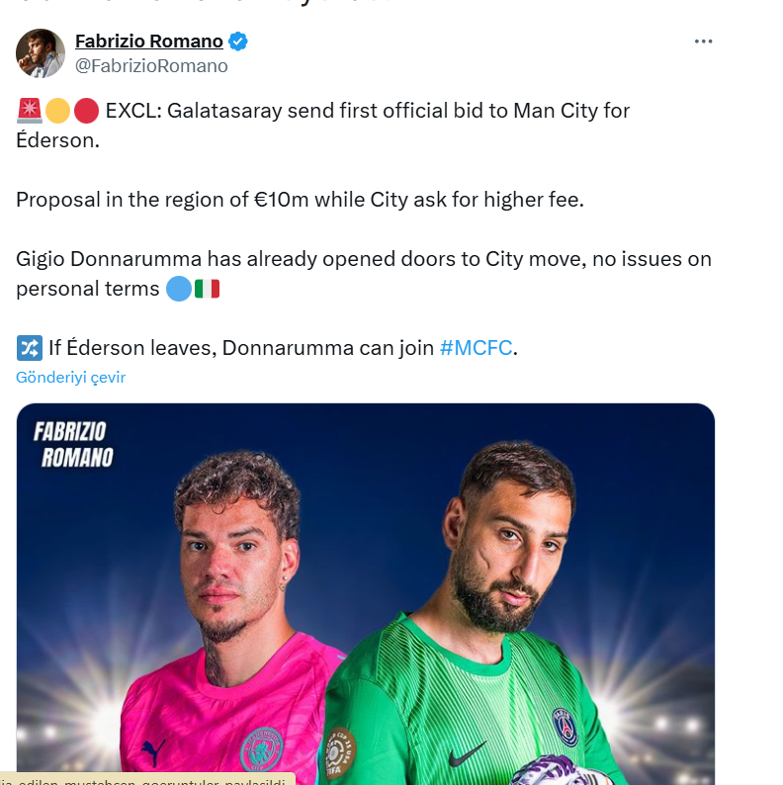Click the PSG crest on green jersey
This screenshot has height=785, width=783.
(x=565, y=726)
